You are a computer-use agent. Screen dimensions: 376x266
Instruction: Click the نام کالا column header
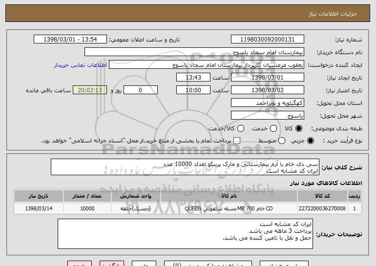229,196
